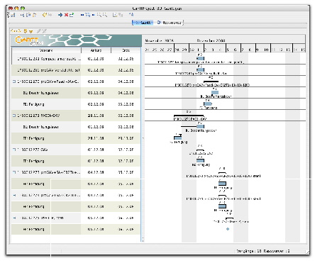The image size is (315, 263).
Task: Click Ende date of LP30012251 row
Action: (x=126, y=59)
